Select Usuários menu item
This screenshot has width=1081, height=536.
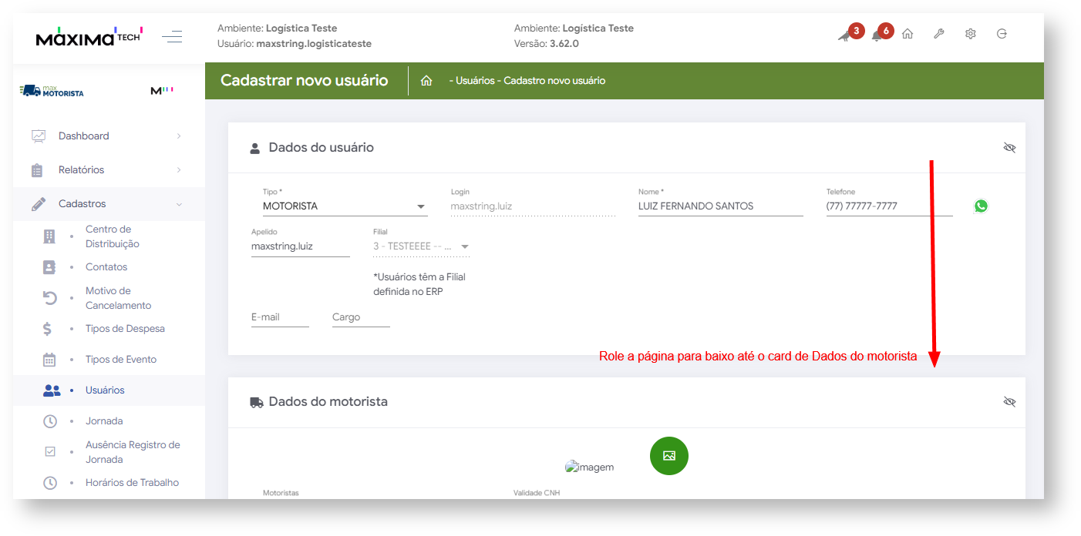pyautogui.click(x=105, y=390)
